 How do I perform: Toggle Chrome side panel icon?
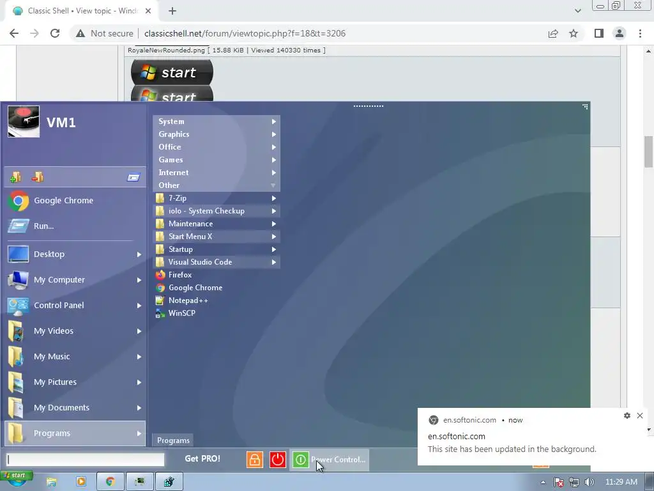(x=599, y=33)
